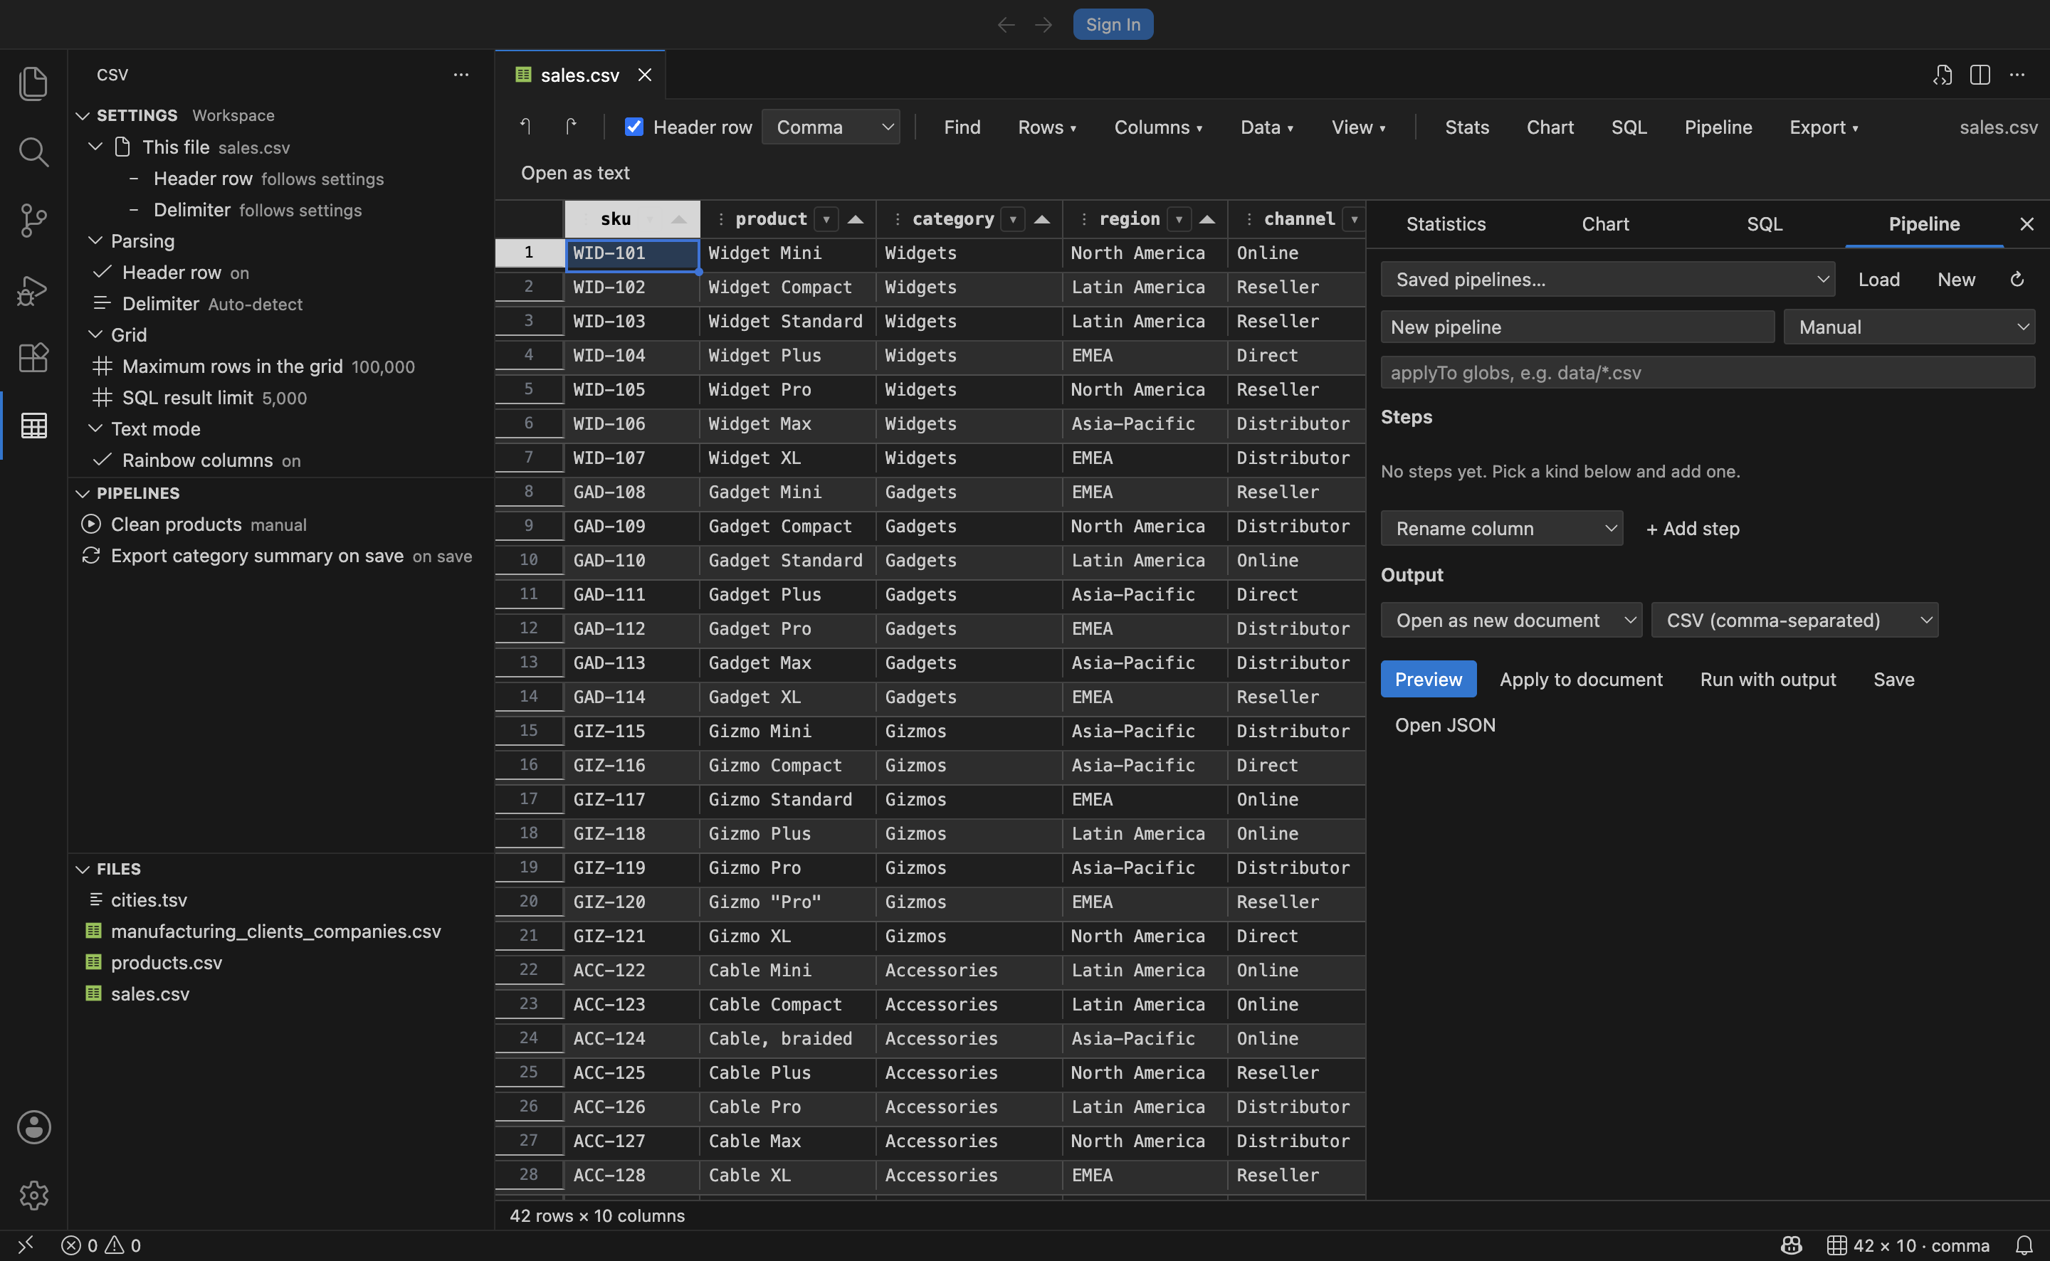The width and height of the screenshot is (2050, 1261).
Task: Sort the category column ascending arrow
Action: (x=1041, y=219)
